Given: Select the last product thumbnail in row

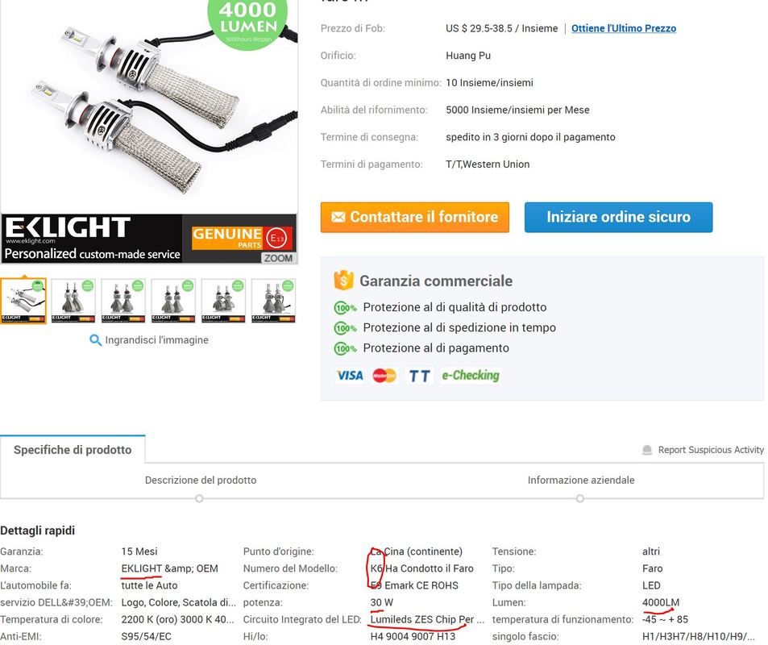Looking at the screenshot, I should point(274,301).
